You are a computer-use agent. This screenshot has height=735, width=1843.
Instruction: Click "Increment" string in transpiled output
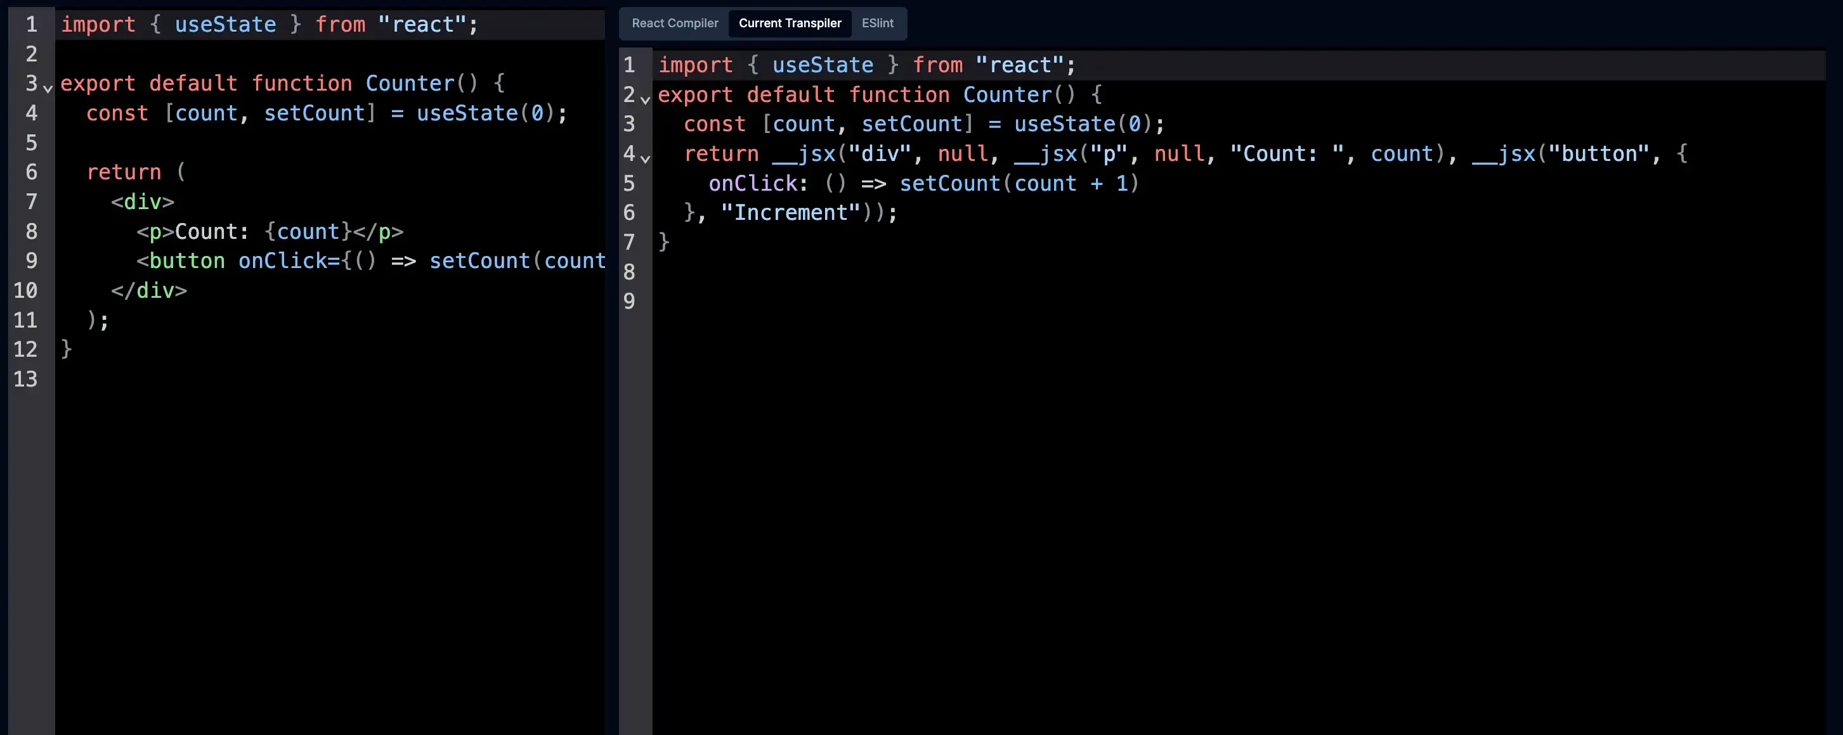790,213
